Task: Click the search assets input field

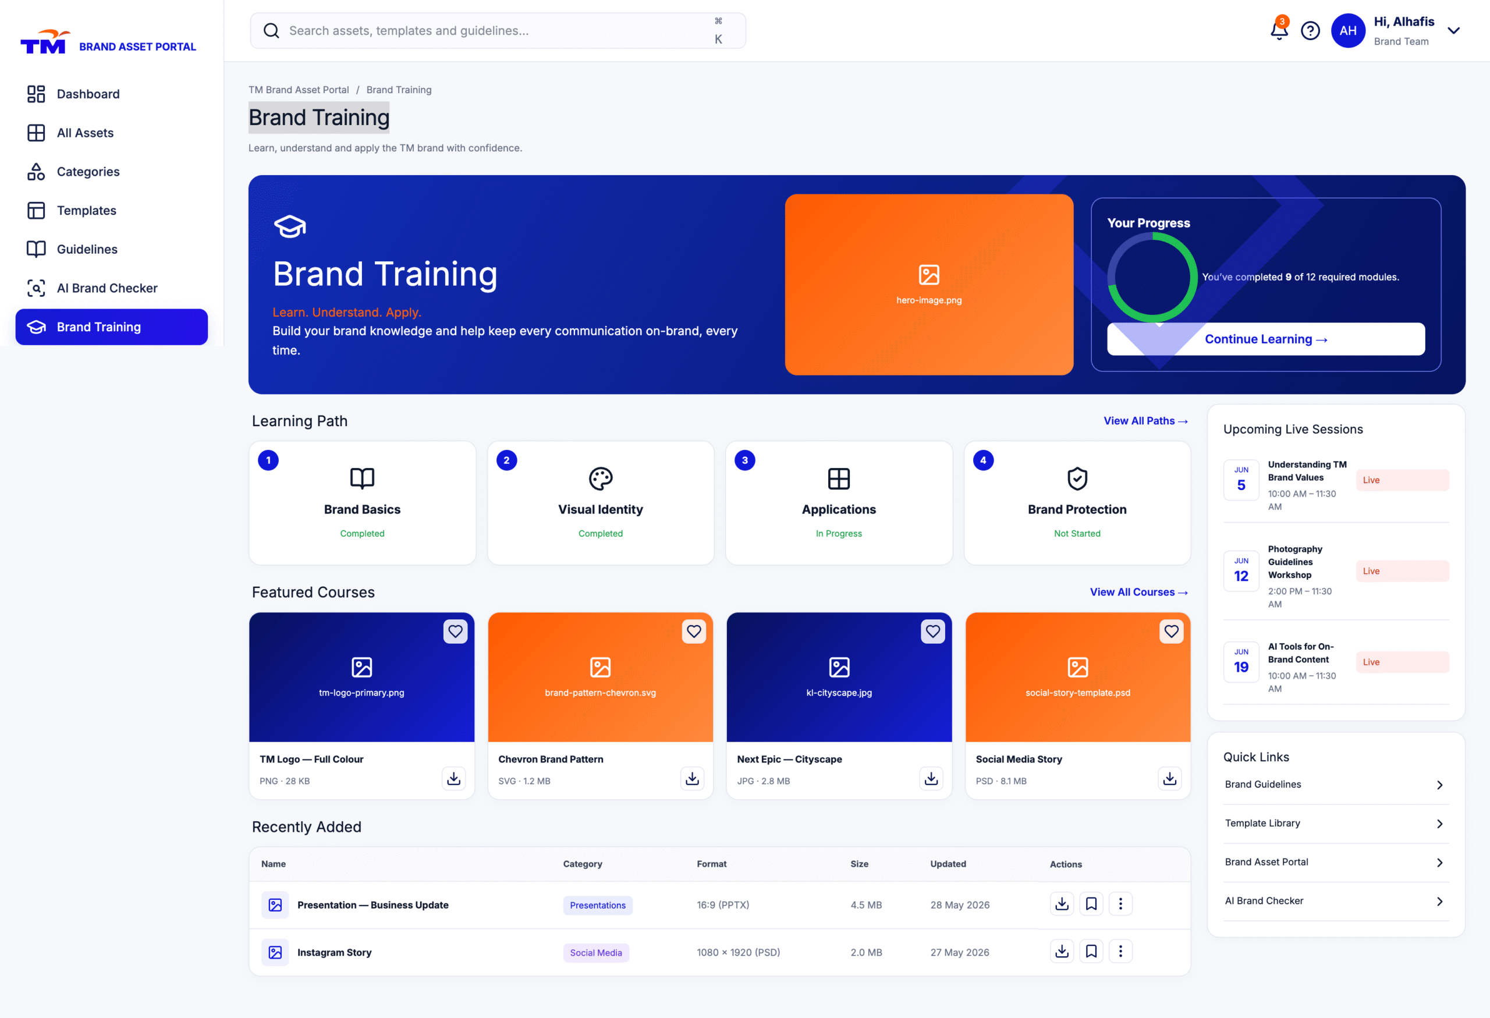Action: (x=498, y=31)
